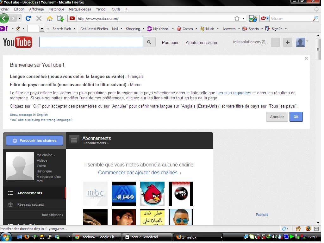Open the Outils menu
Image resolution: width=324 pixels, height=243 pixels.
coord(116,9)
